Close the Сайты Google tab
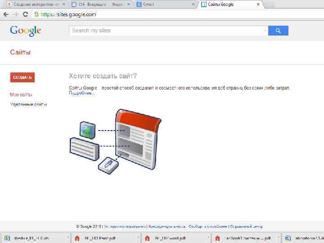This screenshot has height=243, width=324. (258, 4)
